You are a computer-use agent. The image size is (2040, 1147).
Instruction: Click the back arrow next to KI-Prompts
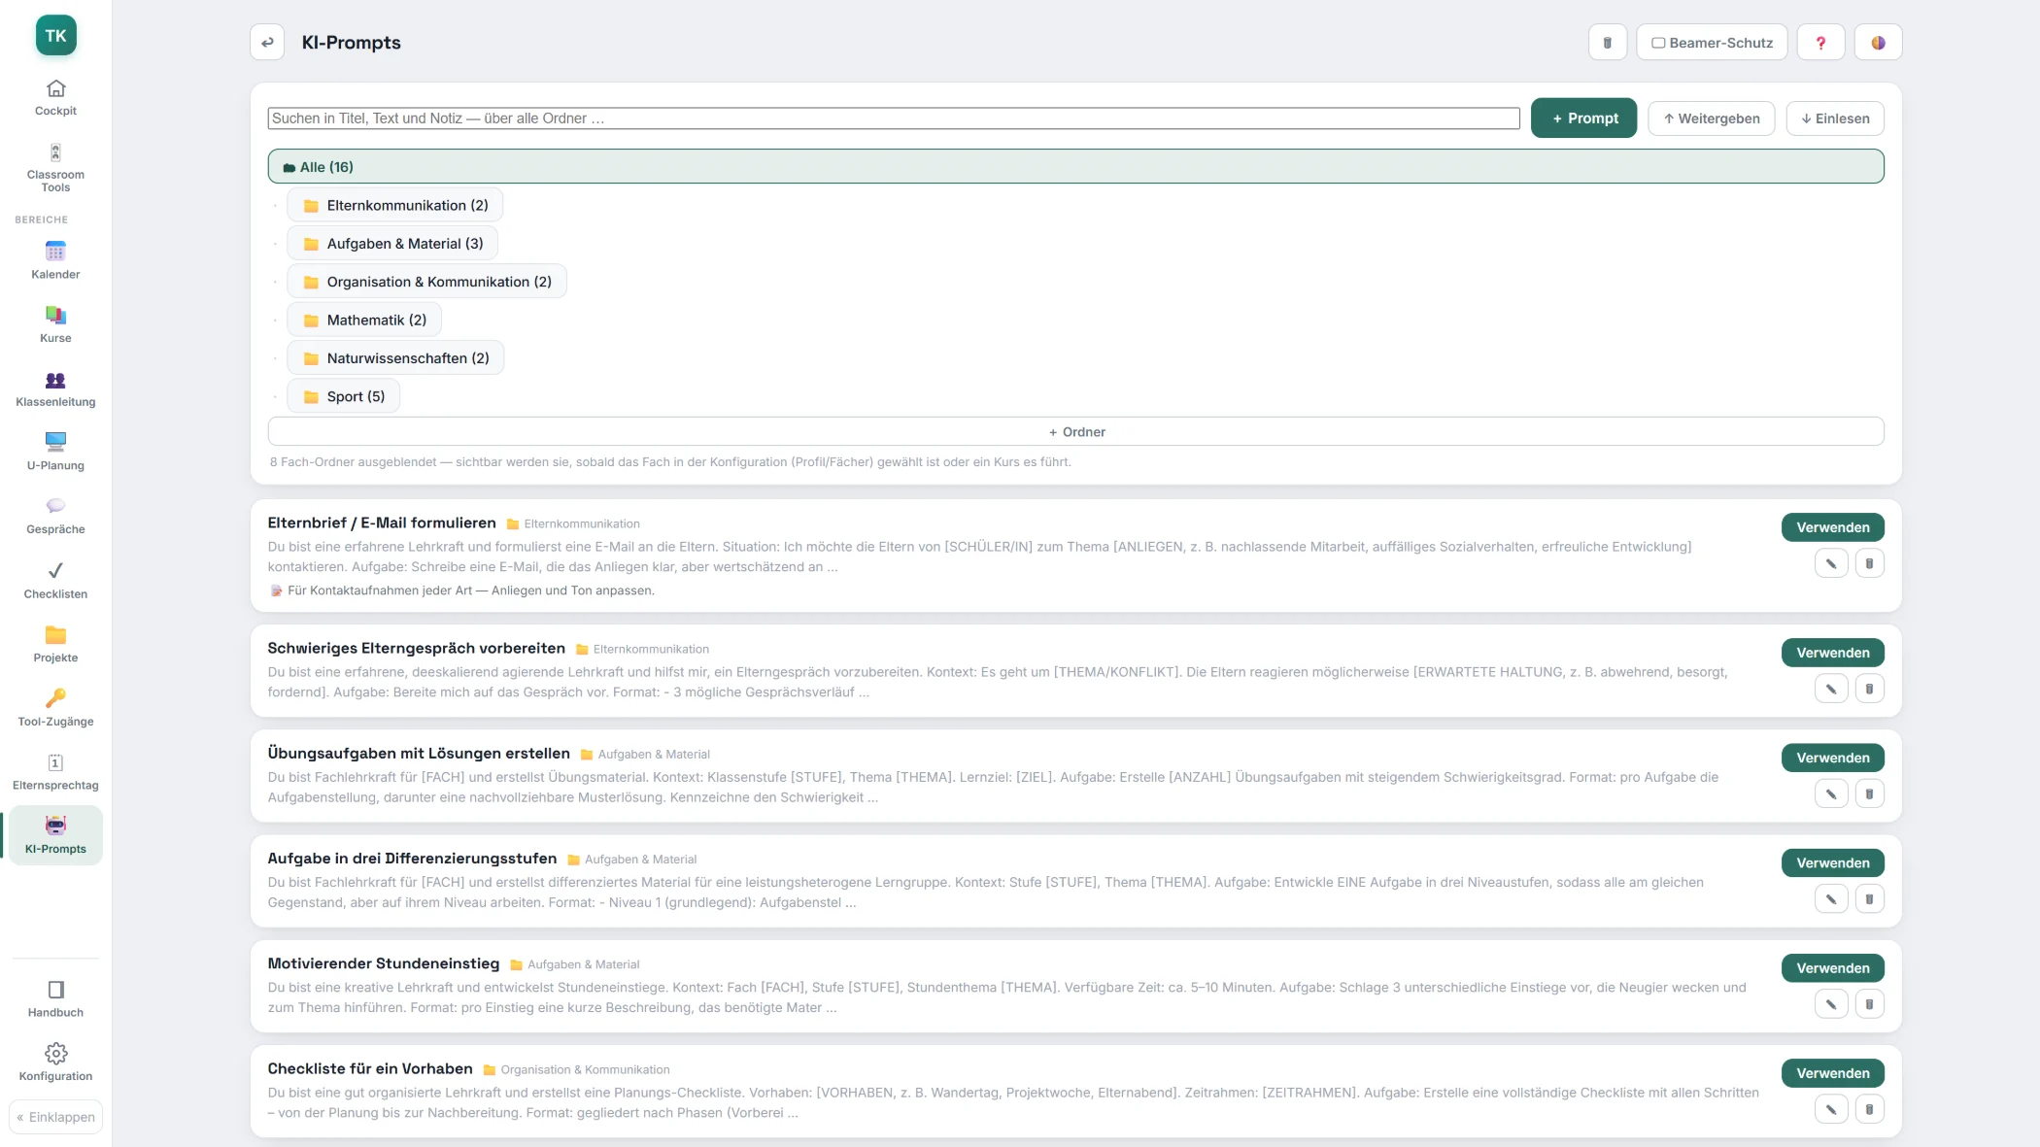click(x=267, y=43)
